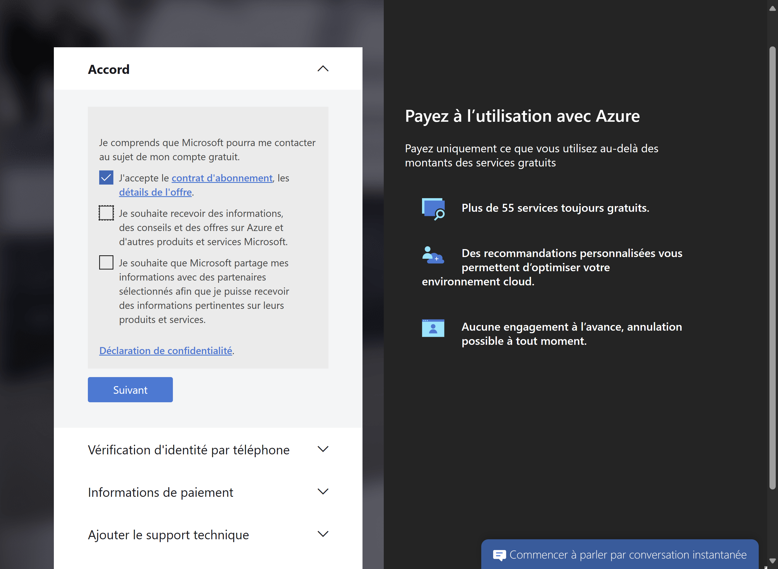Click the page scrollbar down arrow
Viewport: 778px width, 569px height.
(773, 561)
